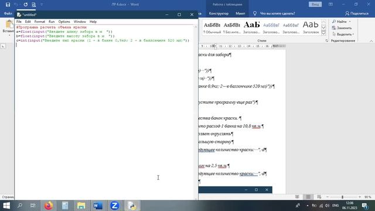Switch to the Конструктор tab in Word
This screenshot has width=375, height=211.
pyautogui.click(x=219, y=13)
